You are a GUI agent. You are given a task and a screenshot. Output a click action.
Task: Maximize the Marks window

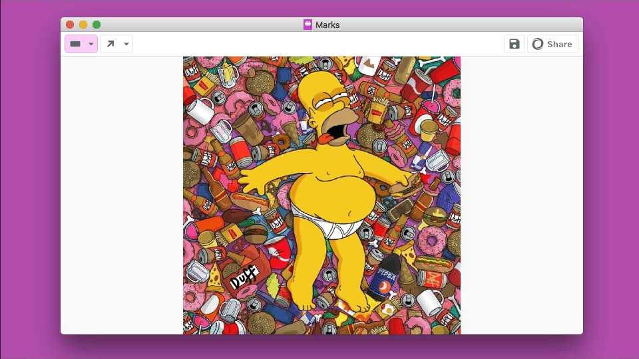click(x=97, y=25)
